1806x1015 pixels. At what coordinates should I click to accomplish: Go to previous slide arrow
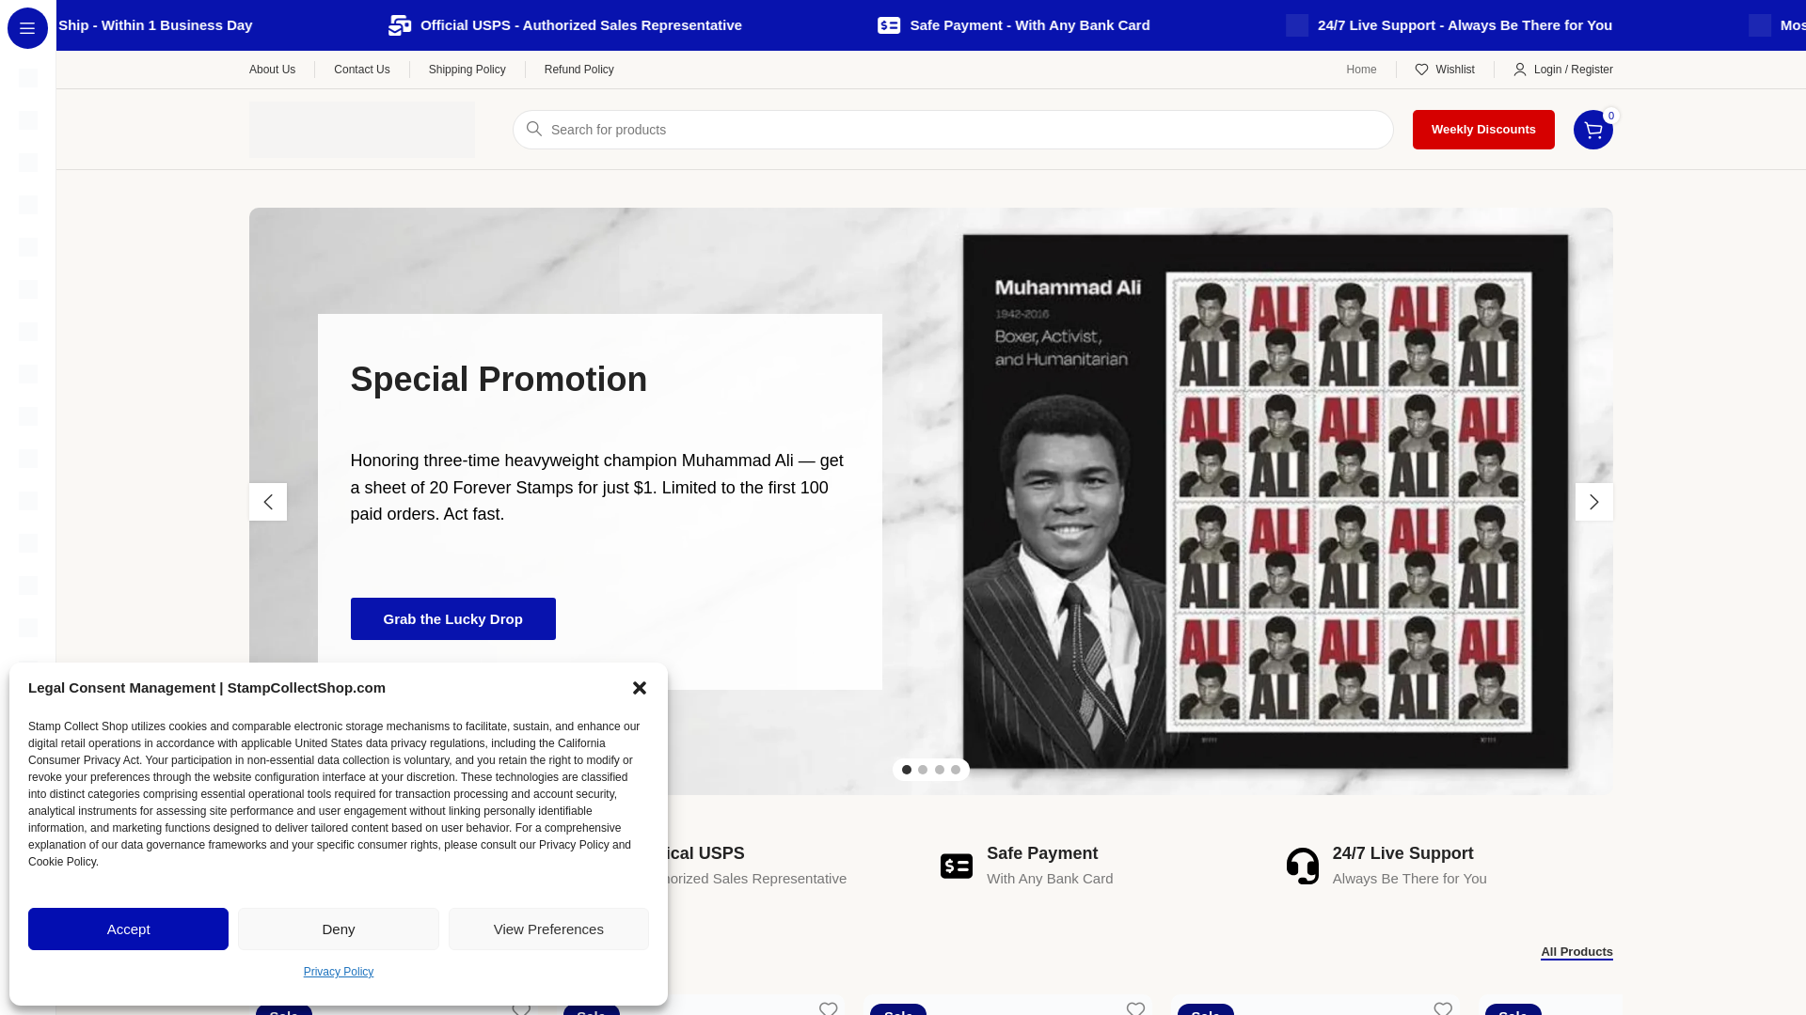click(x=268, y=502)
